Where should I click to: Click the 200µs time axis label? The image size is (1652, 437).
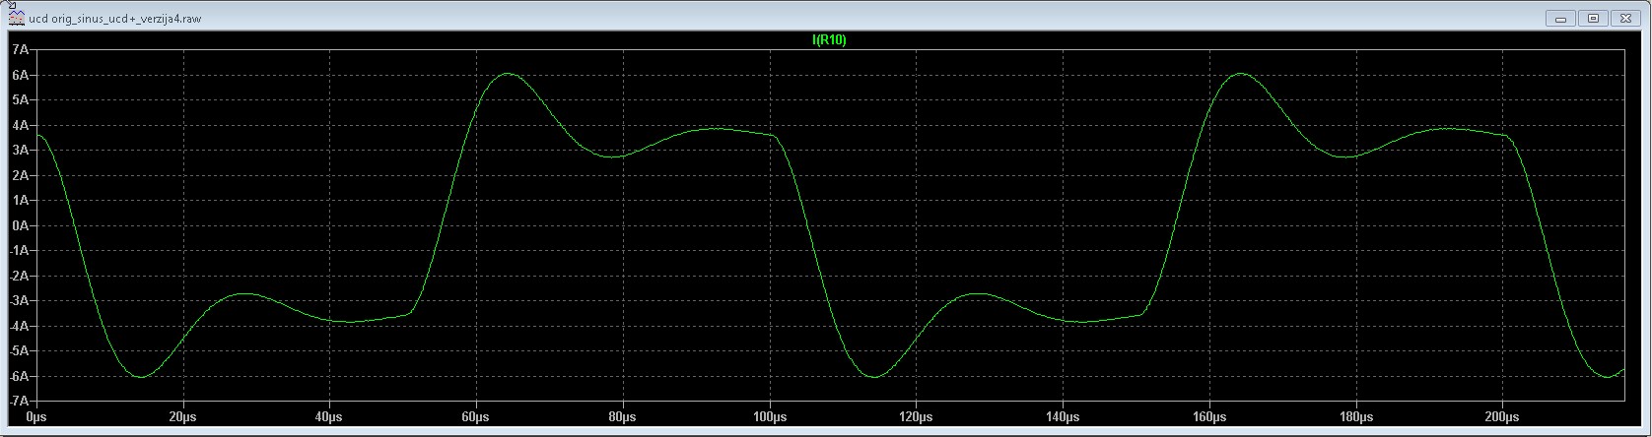[x=1502, y=417]
